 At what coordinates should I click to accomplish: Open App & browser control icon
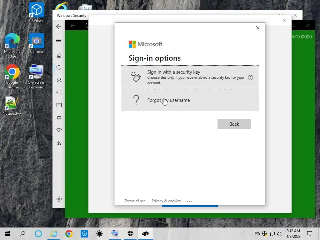pos(59,105)
